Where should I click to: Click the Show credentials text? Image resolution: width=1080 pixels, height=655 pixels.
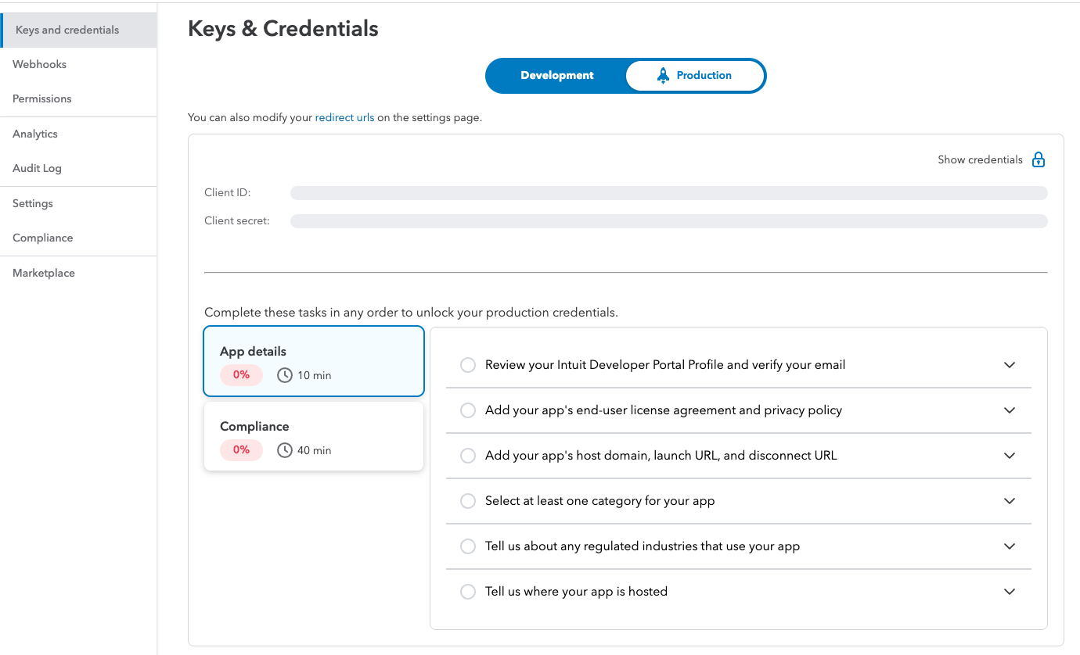[980, 160]
